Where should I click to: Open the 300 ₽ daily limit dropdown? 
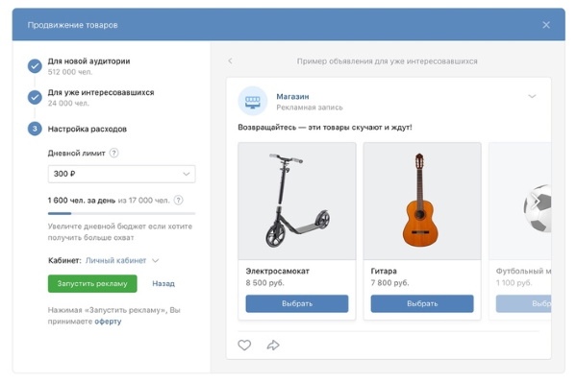tap(121, 174)
